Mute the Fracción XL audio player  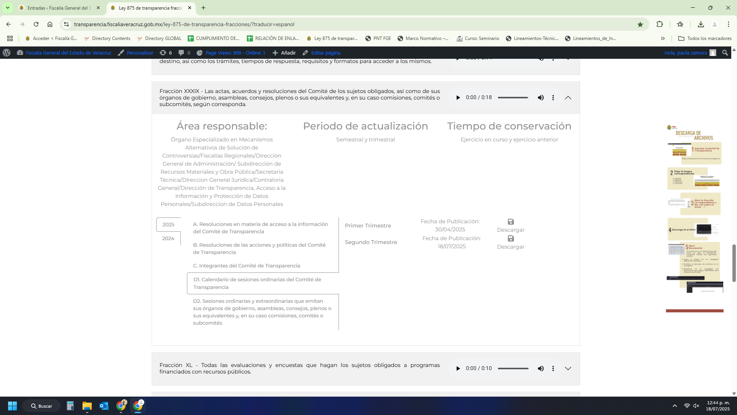540,369
